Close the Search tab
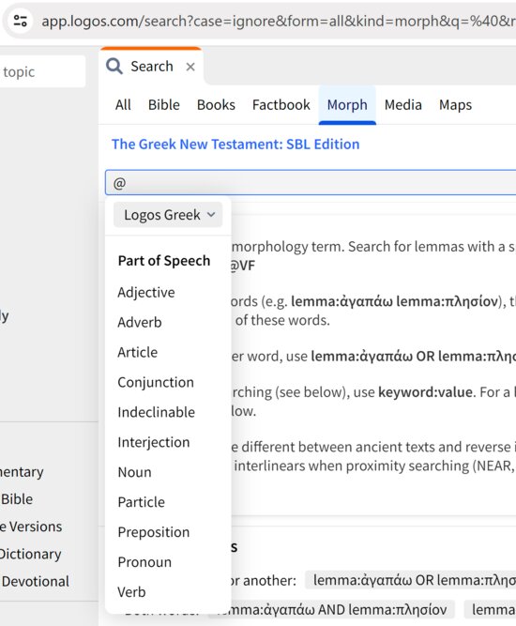This screenshot has height=626, width=516. pos(190,67)
